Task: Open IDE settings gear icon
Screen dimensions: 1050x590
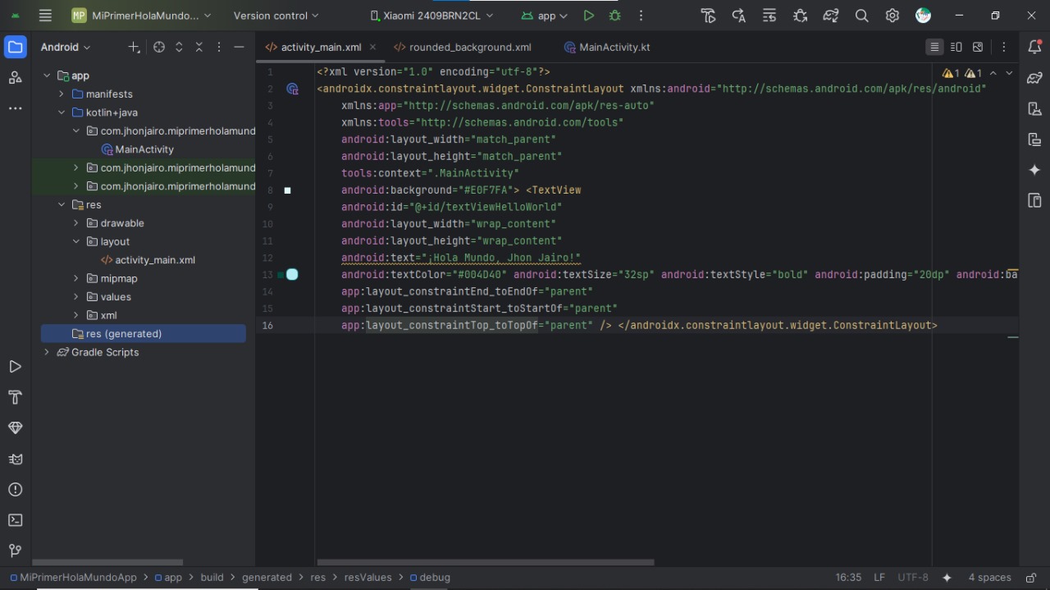Action: (x=892, y=16)
